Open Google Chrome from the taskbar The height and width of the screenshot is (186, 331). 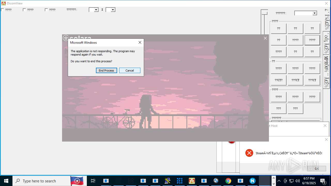(228, 181)
